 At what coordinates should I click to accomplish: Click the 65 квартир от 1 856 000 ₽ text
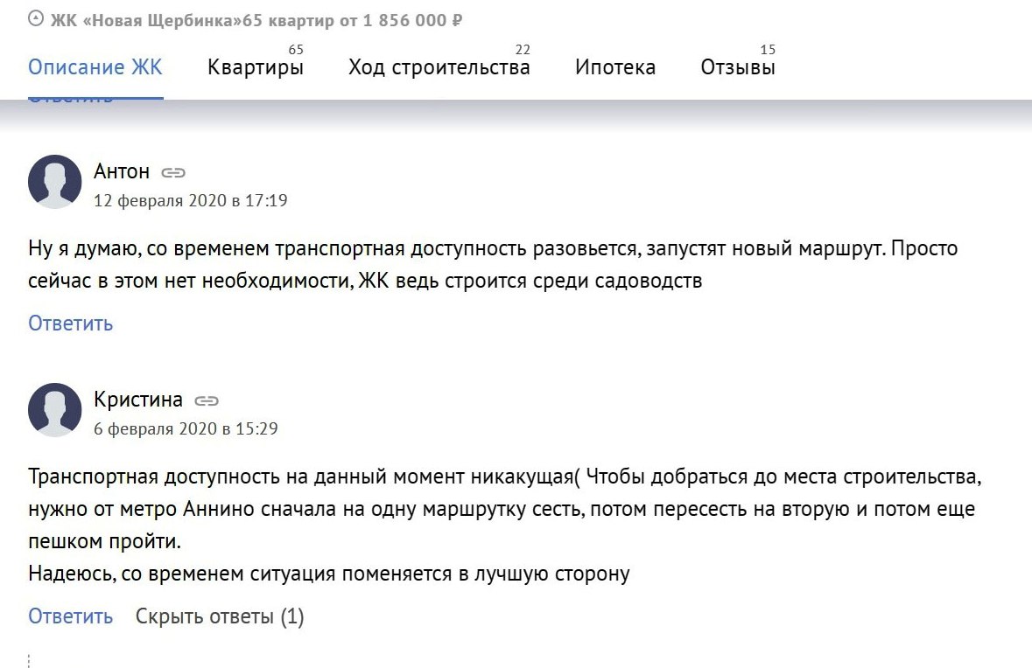[353, 20]
